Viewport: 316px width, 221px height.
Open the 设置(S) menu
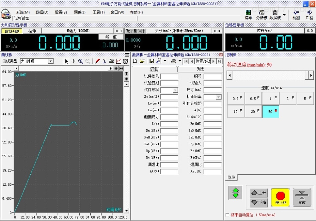61,12
